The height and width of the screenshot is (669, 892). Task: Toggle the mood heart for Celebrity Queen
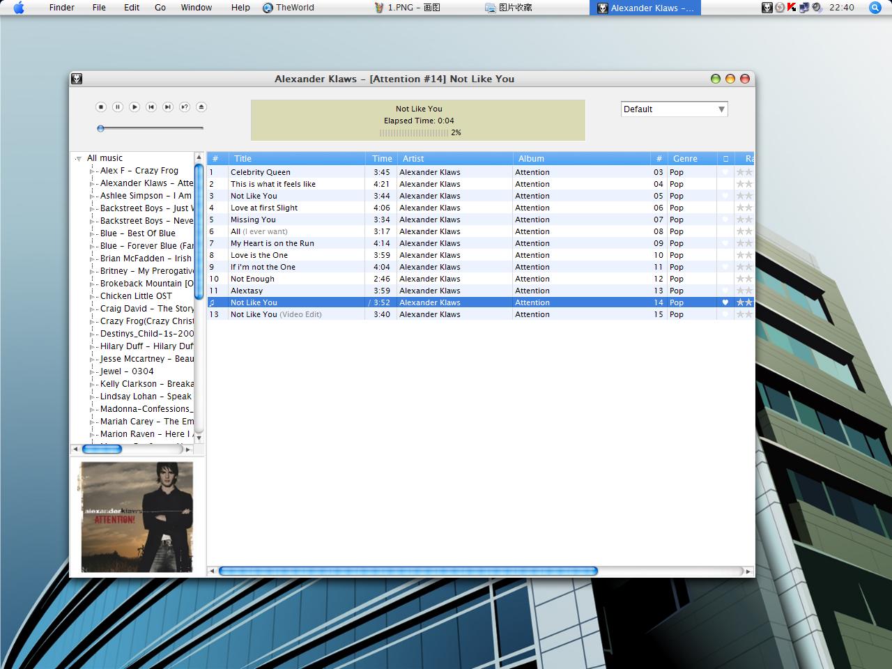point(725,172)
